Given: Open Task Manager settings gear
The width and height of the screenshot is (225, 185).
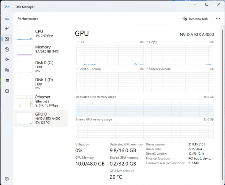Looking at the screenshot, I should 7,179.
